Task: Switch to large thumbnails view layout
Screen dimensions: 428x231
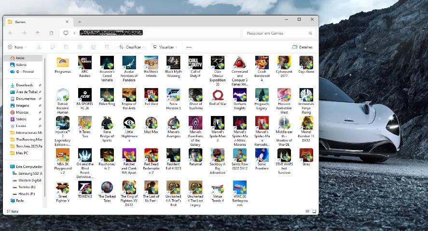Action: [x=314, y=211]
